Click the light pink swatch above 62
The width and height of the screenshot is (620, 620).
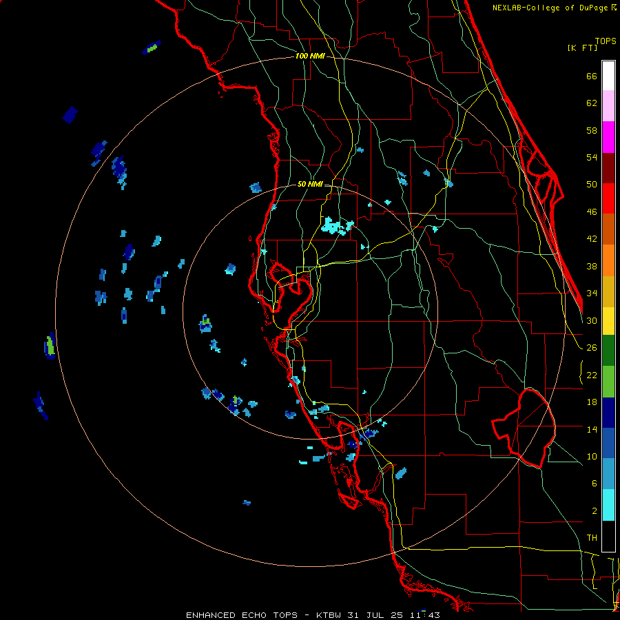tap(608, 105)
